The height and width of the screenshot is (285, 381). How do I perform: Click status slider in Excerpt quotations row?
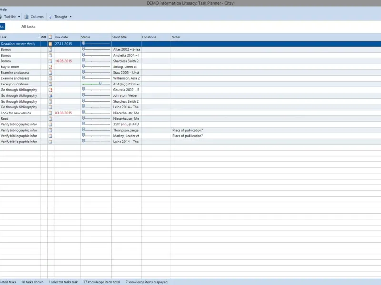pos(96,84)
